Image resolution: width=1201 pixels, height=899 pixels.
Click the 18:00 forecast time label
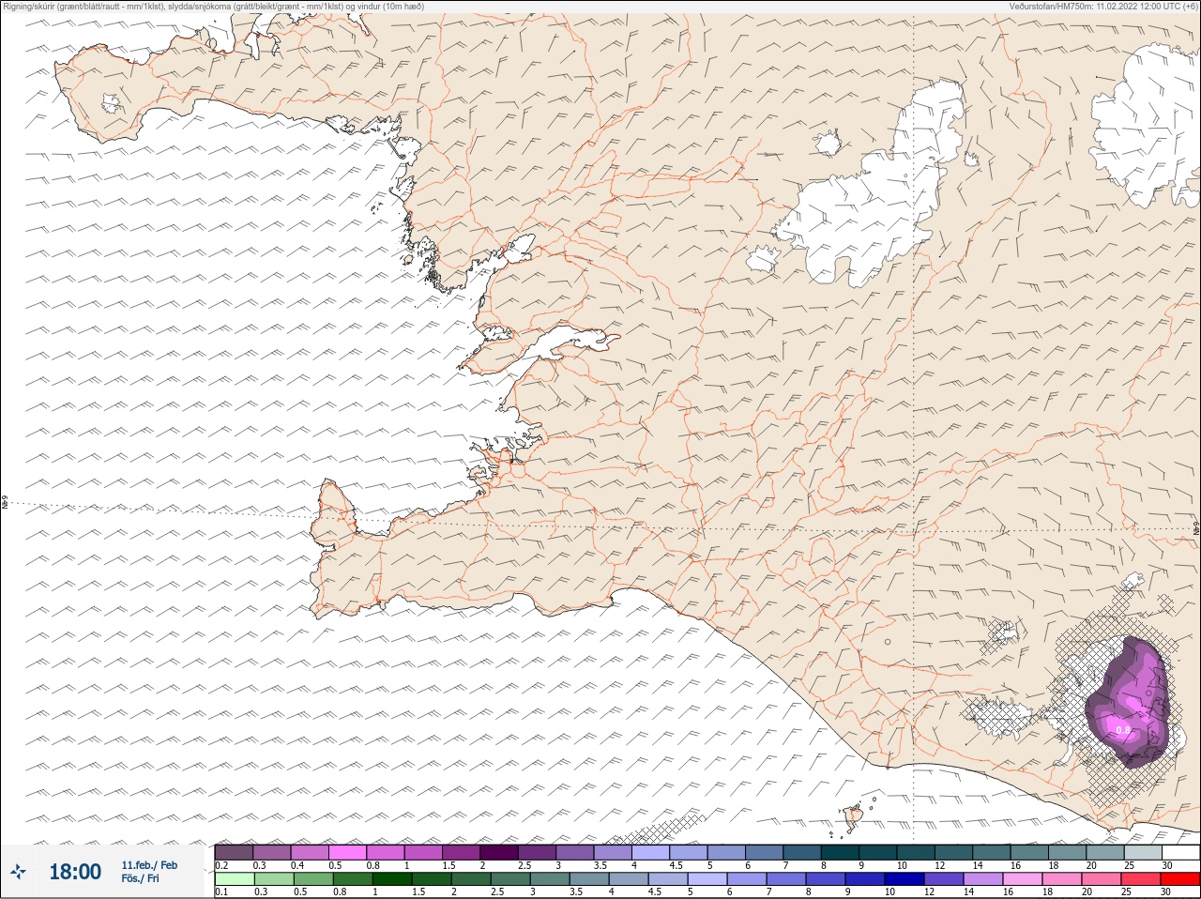coord(75,872)
